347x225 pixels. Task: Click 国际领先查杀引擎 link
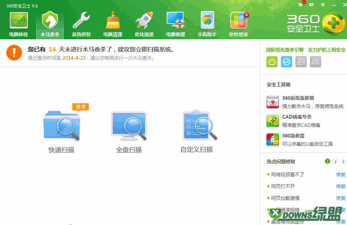(x=285, y=50)
